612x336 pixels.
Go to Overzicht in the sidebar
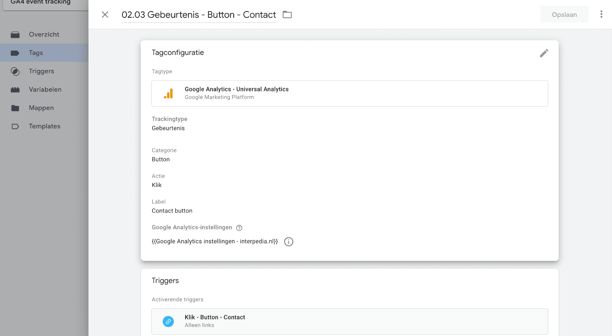coord(44,34)
